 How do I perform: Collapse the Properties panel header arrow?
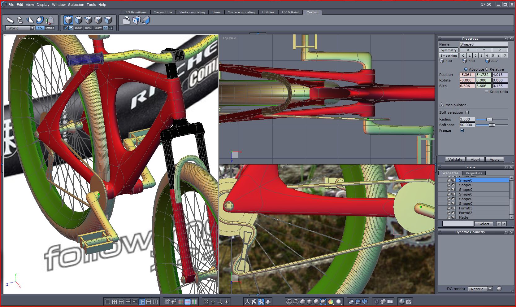point(506,39)
